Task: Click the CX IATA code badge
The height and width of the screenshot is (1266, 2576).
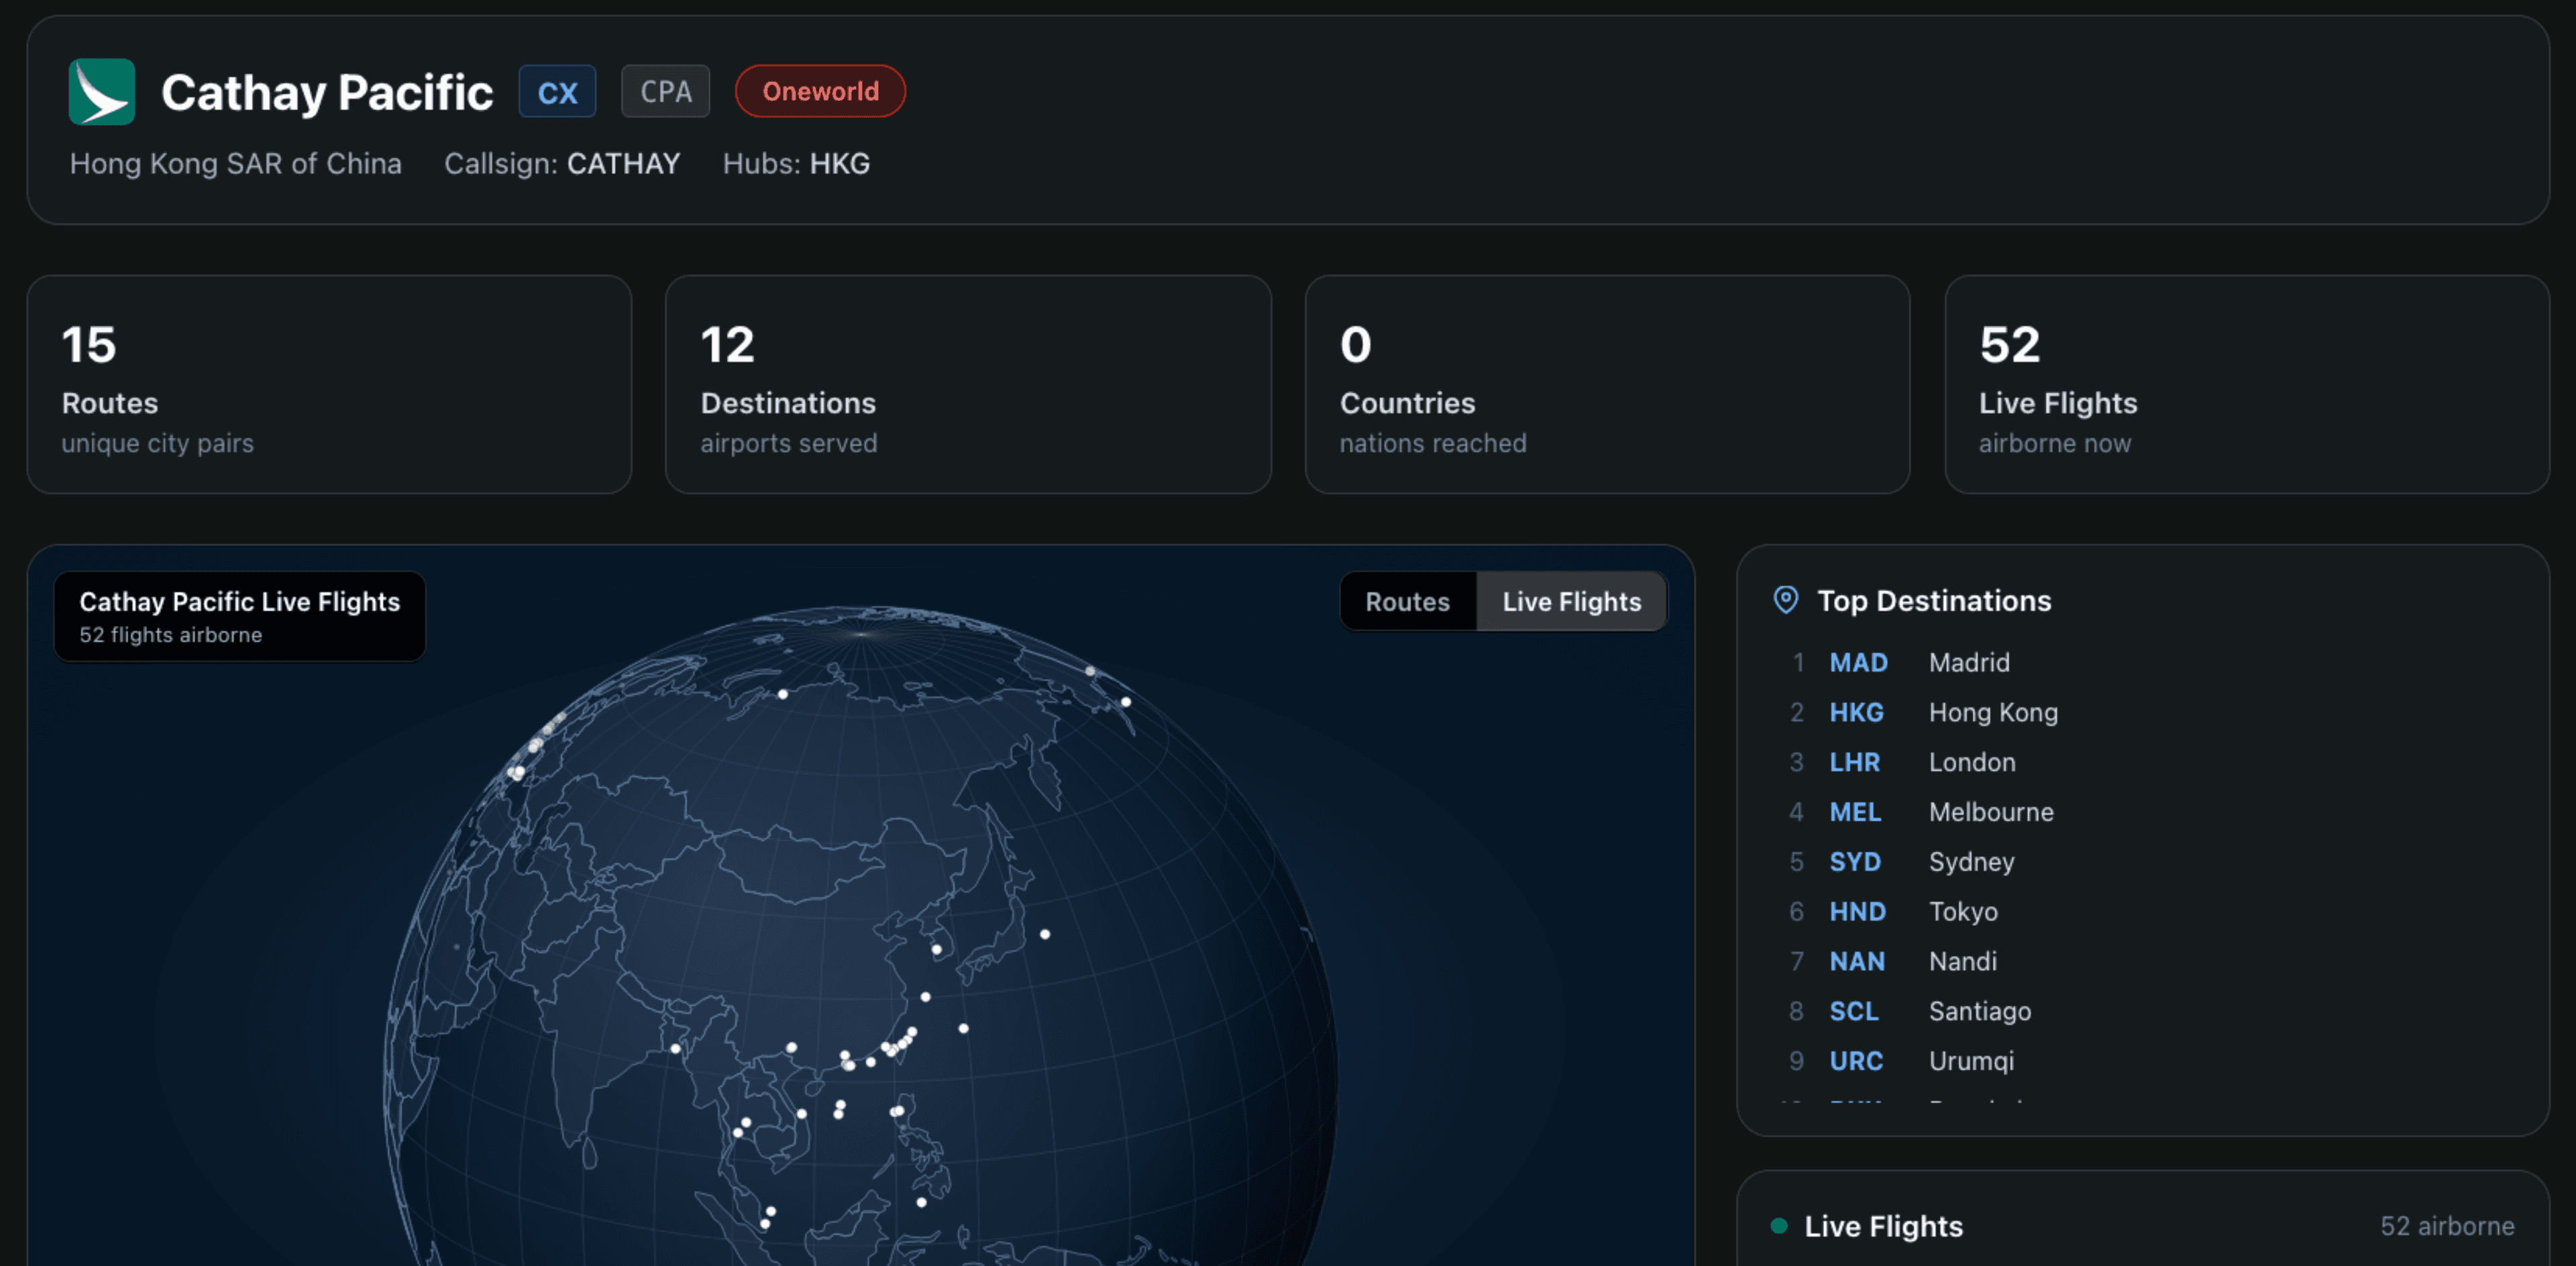Action: (x=557, y=92)
